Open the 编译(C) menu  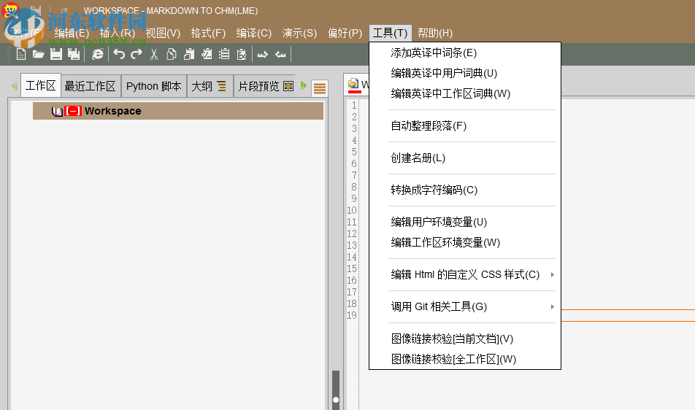click(254, 34)
